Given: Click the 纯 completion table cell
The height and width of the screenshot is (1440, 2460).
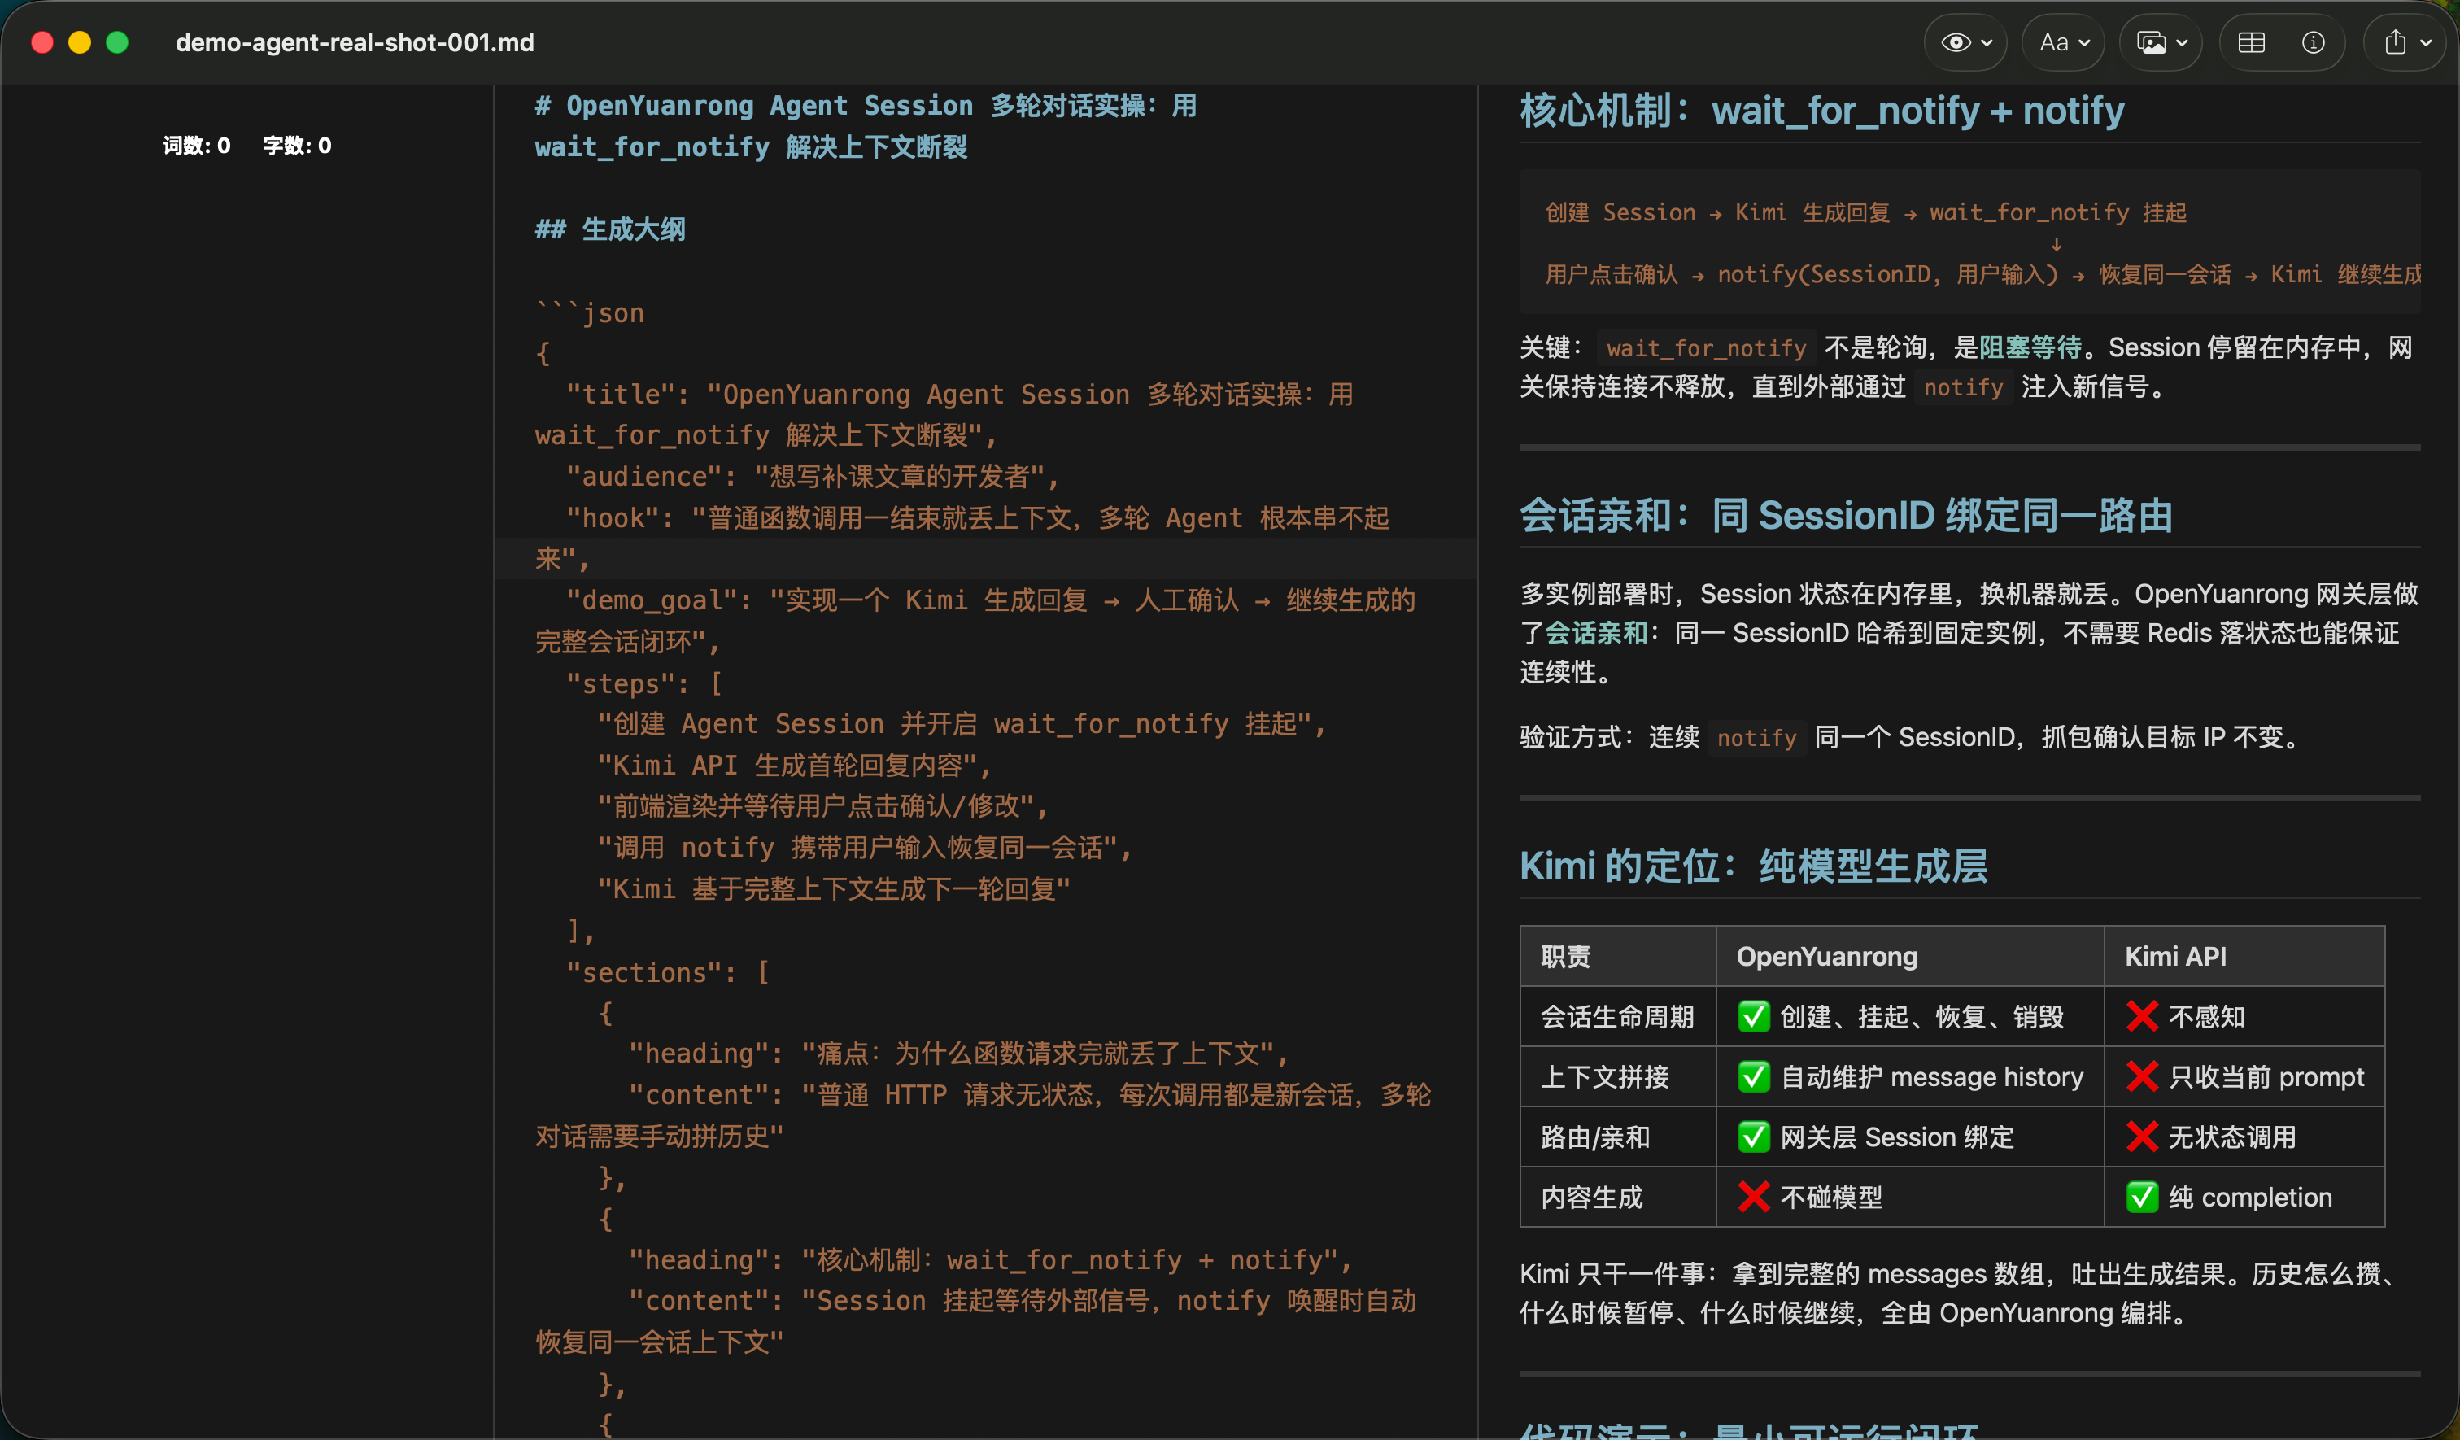Looking at the screenshot, I should pos(2244,1198).
